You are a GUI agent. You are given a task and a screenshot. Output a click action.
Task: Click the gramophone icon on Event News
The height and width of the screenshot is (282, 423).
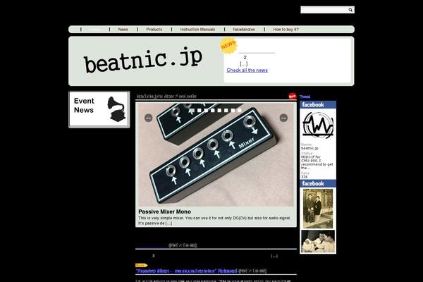117,109
